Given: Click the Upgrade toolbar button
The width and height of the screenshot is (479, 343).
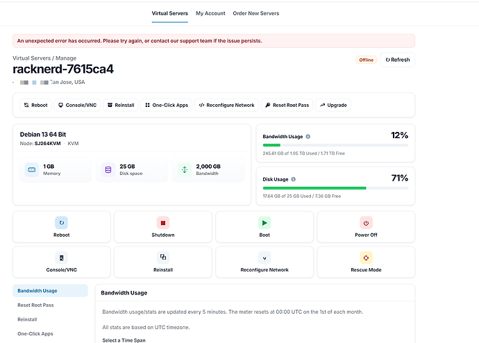Looking at the screenshot, I should click(333, 105).
